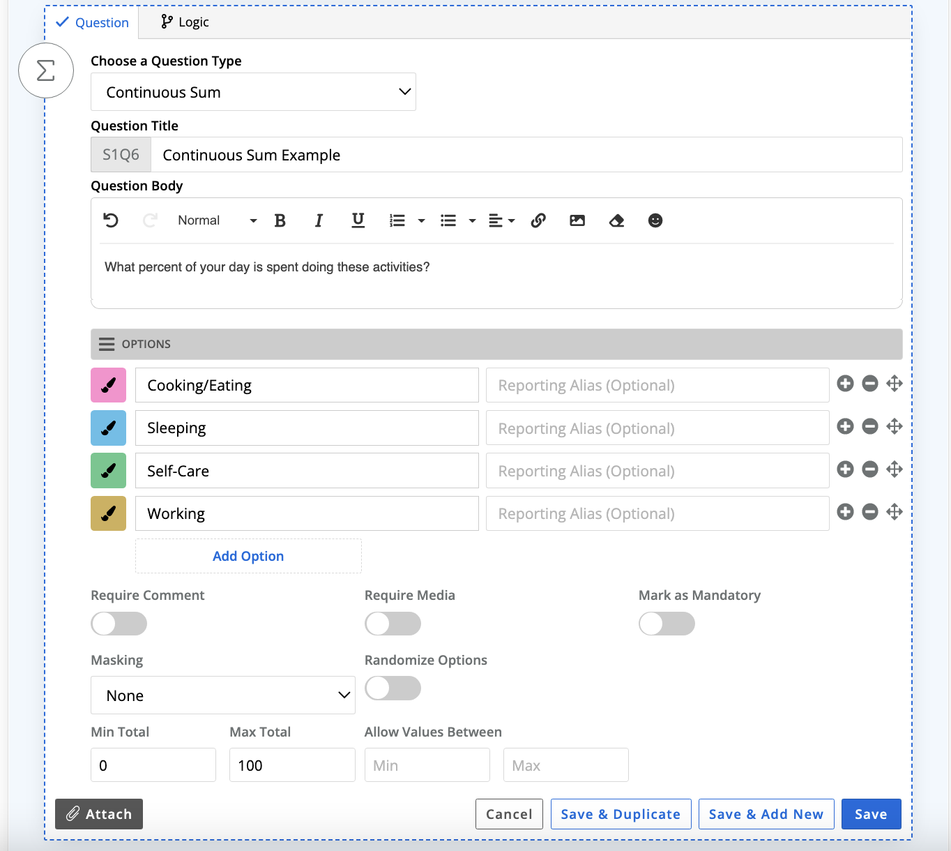
Task: Clear formatting with the eraser icon
Action: (x=616, y=220)
